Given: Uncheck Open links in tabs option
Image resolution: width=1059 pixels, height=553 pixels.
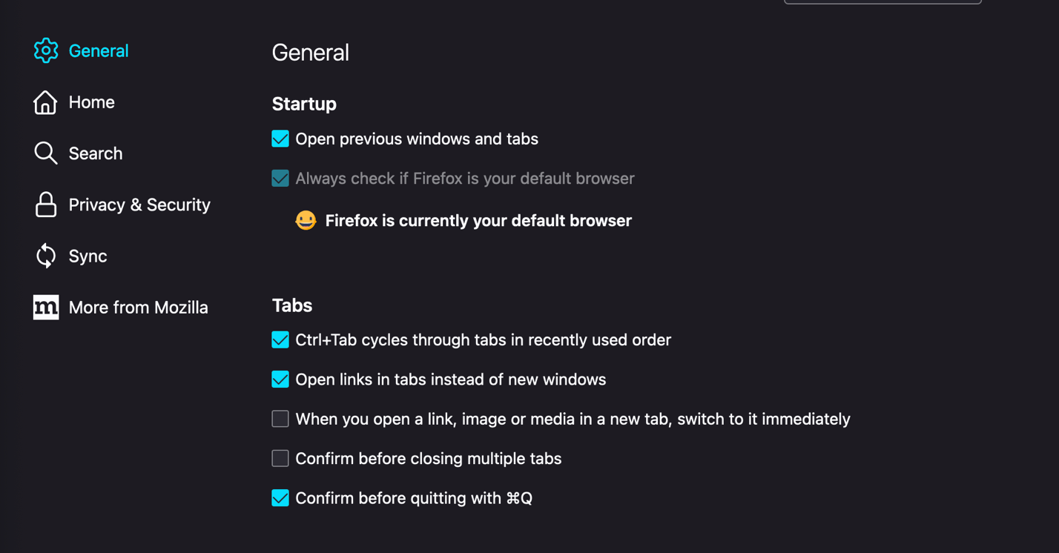Looking at the screenshot, I should 280,380.
